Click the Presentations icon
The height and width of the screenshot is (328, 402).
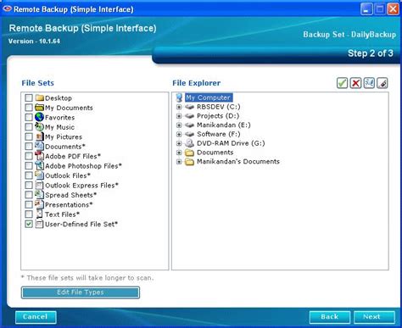pos(40,204)
